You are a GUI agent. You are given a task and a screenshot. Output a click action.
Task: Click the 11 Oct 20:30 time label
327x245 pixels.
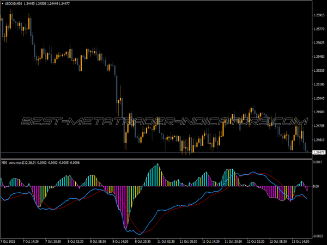(233, 241)
